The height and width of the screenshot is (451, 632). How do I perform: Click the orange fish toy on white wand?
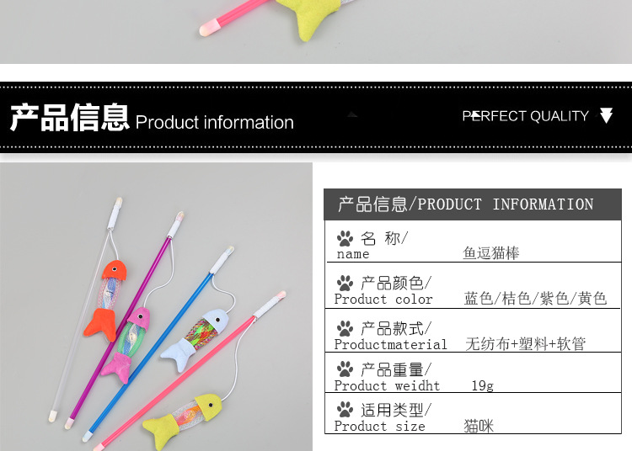tap(105, 300)
